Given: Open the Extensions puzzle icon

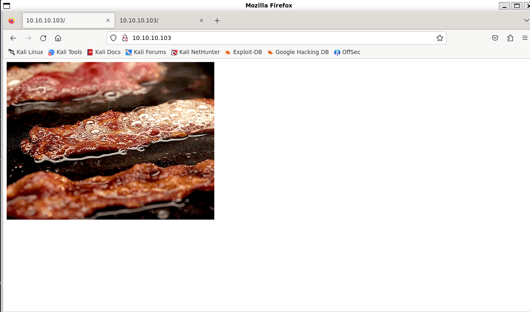Looking at the screenshot, I should (510, 38).
